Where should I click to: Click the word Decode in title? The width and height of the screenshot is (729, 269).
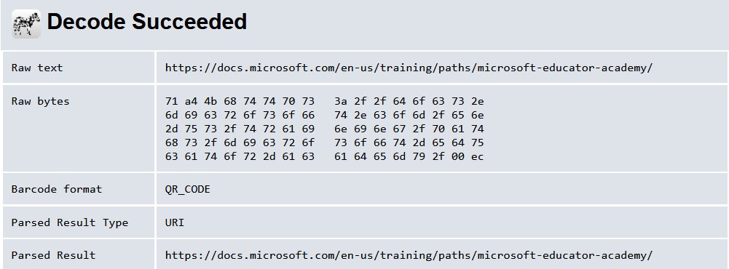(86, 22)
